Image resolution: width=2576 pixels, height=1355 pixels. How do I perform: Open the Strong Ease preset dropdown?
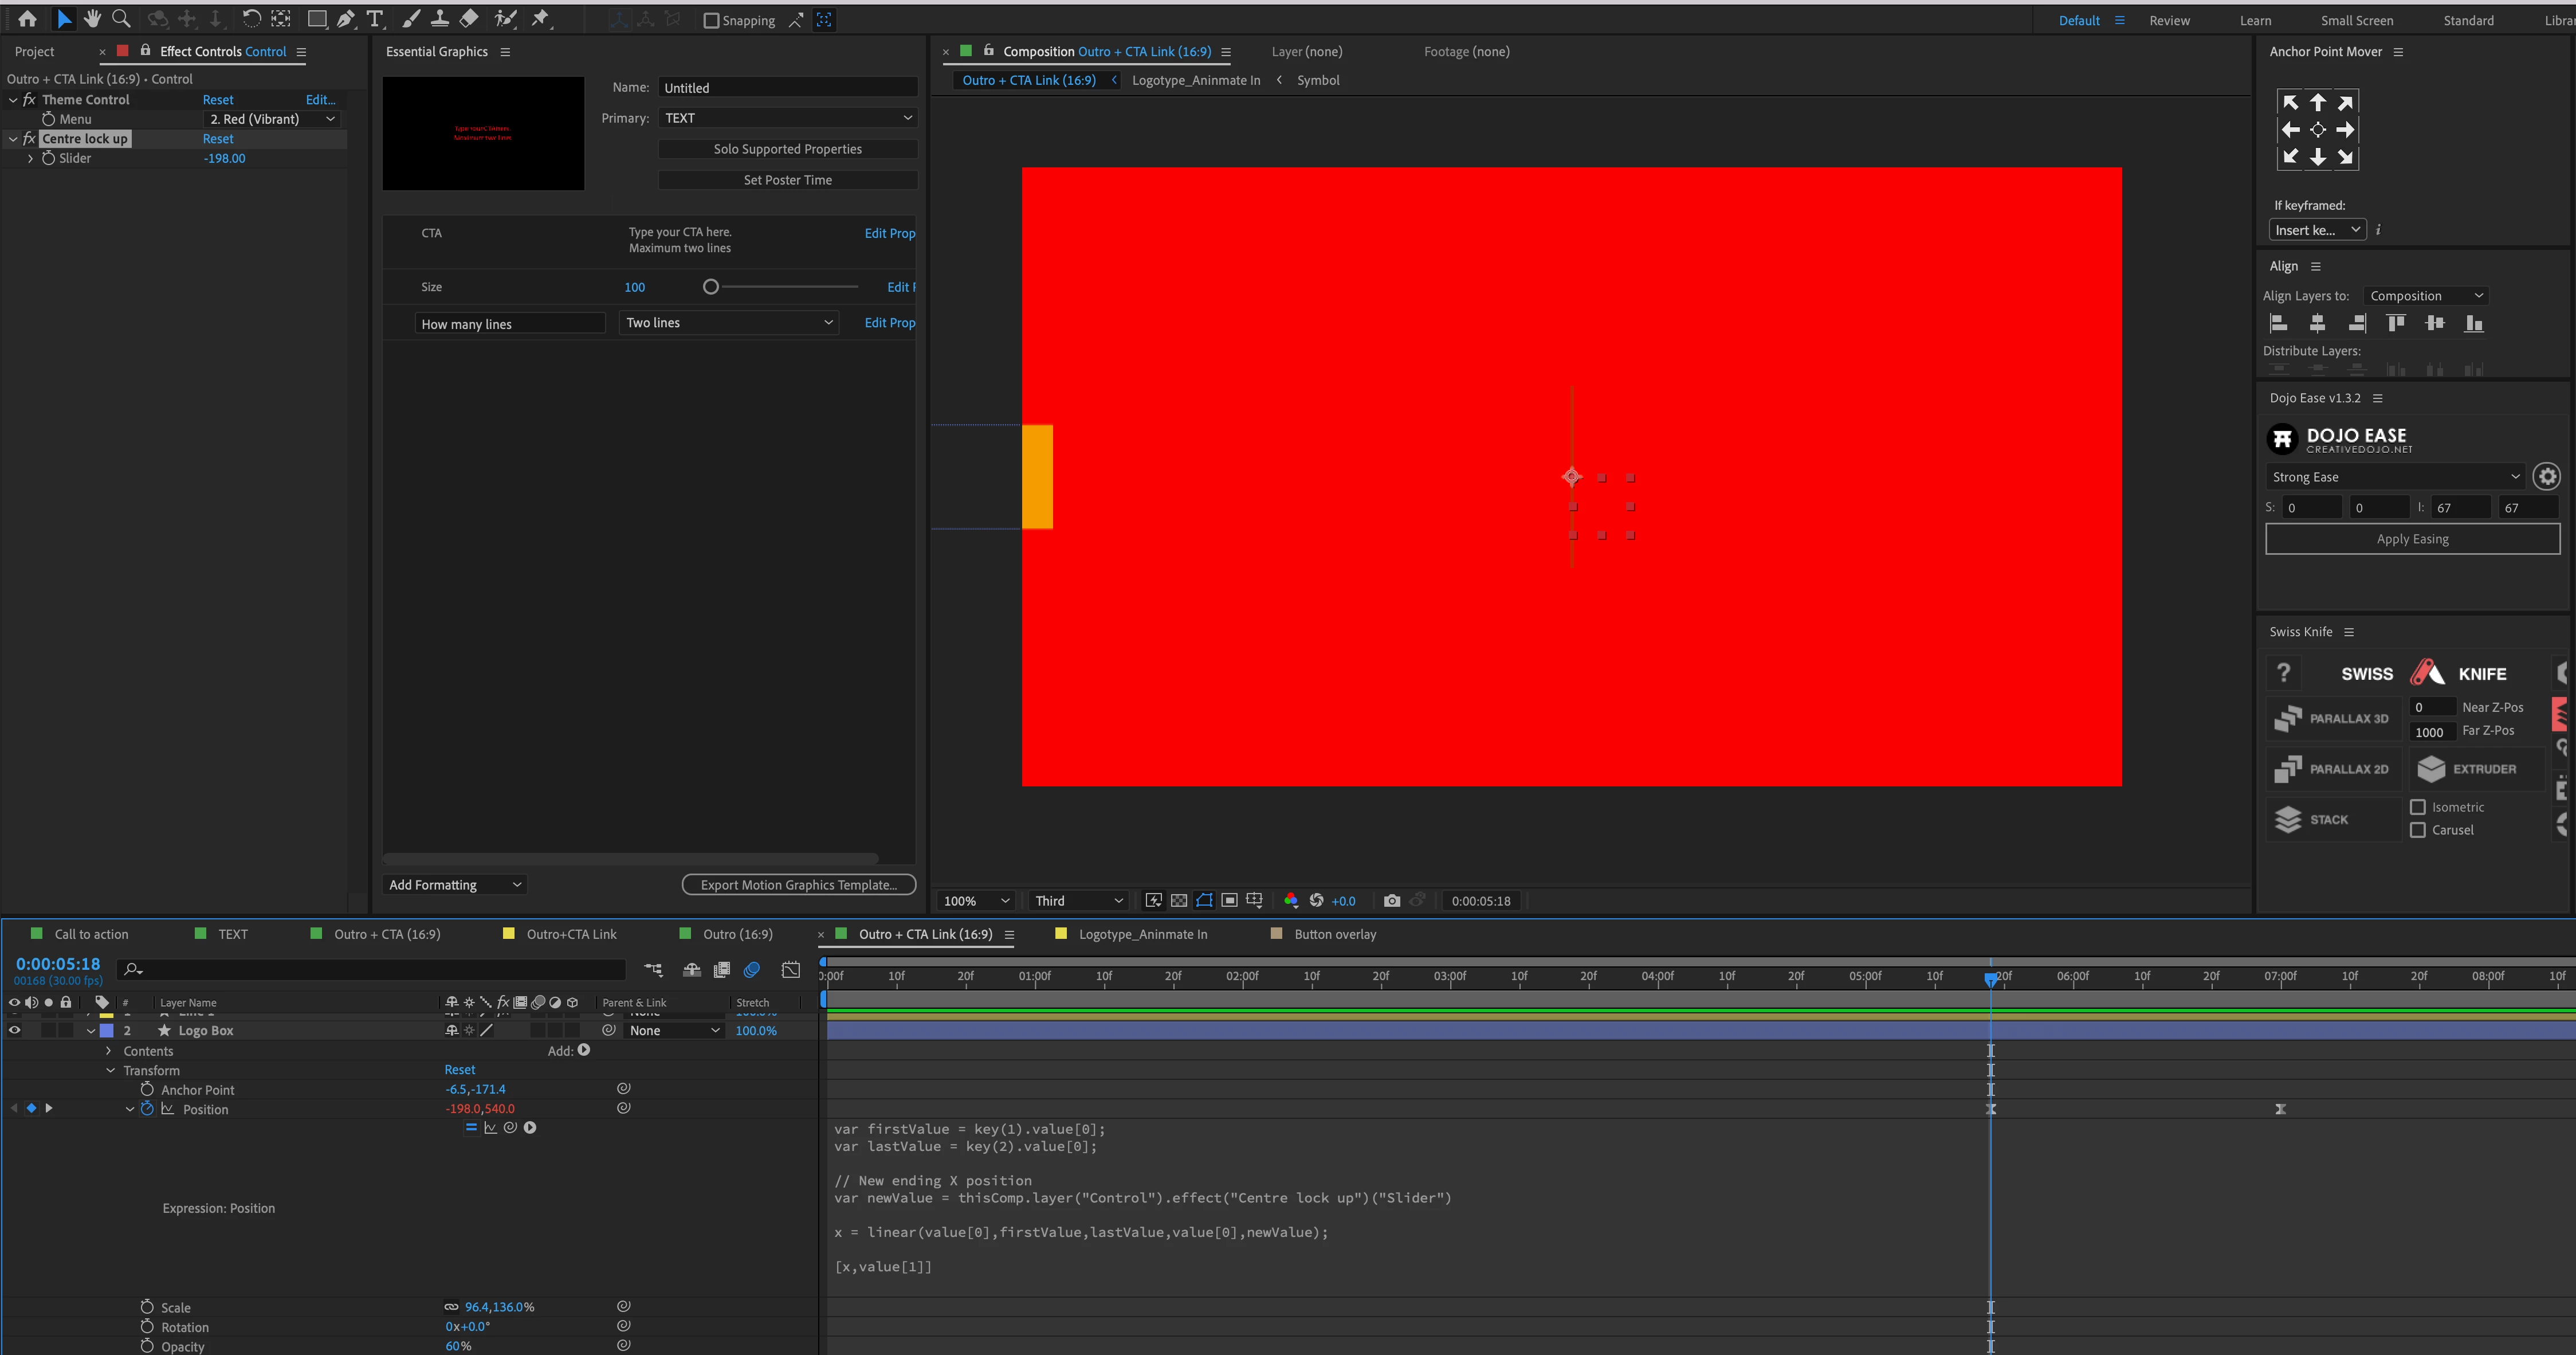click(x=2395, y=476)
